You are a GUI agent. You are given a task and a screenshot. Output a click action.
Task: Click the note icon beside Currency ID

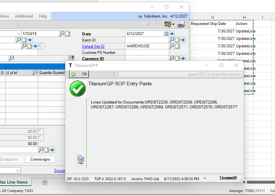point(177,58)
